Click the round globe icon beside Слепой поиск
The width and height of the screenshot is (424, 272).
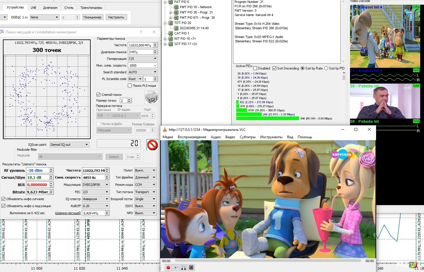point(151,97)
